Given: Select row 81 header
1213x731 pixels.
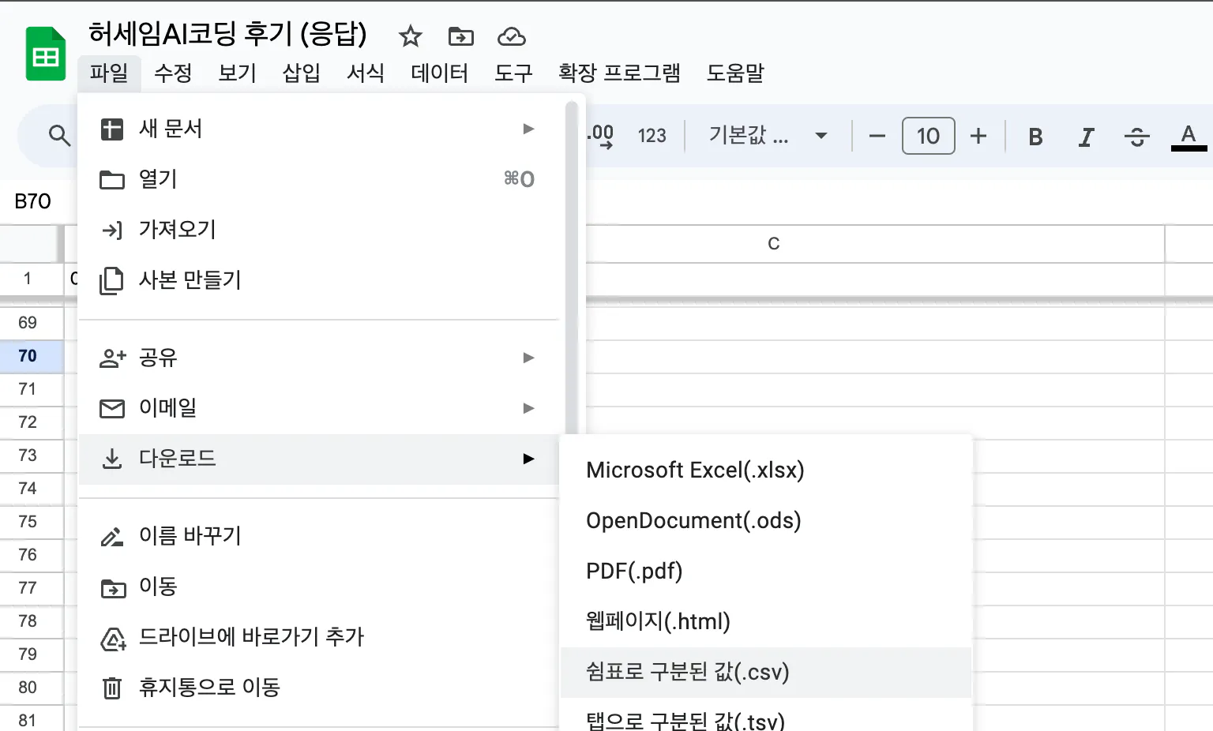Looking at the screenshot, I should [31, 718].
